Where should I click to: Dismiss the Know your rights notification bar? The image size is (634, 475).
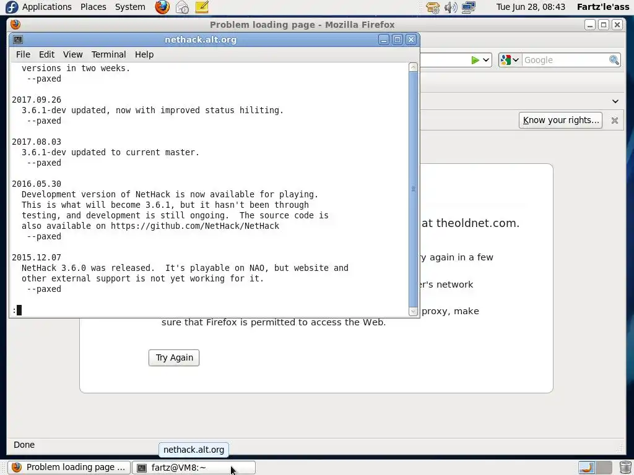click(x=615, y=121)
